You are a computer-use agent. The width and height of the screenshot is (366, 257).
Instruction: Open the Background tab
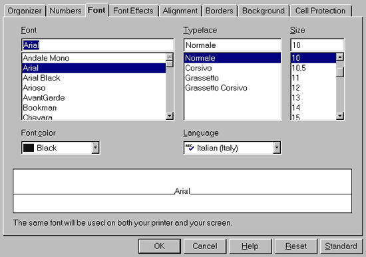click(x=264, y=11)
